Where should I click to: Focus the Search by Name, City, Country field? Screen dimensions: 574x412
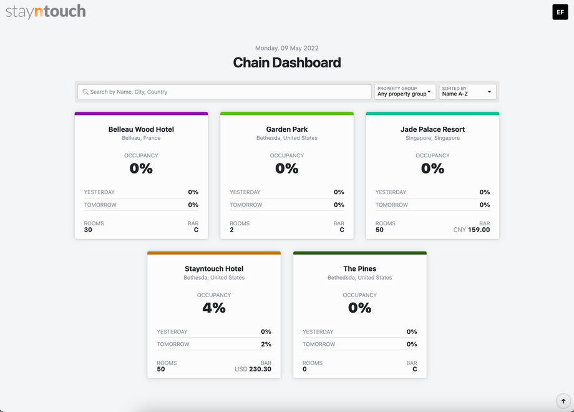(225, 92)
